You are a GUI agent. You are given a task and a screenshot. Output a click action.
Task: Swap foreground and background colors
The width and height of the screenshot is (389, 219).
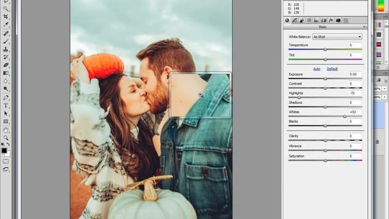coord(8,144)
